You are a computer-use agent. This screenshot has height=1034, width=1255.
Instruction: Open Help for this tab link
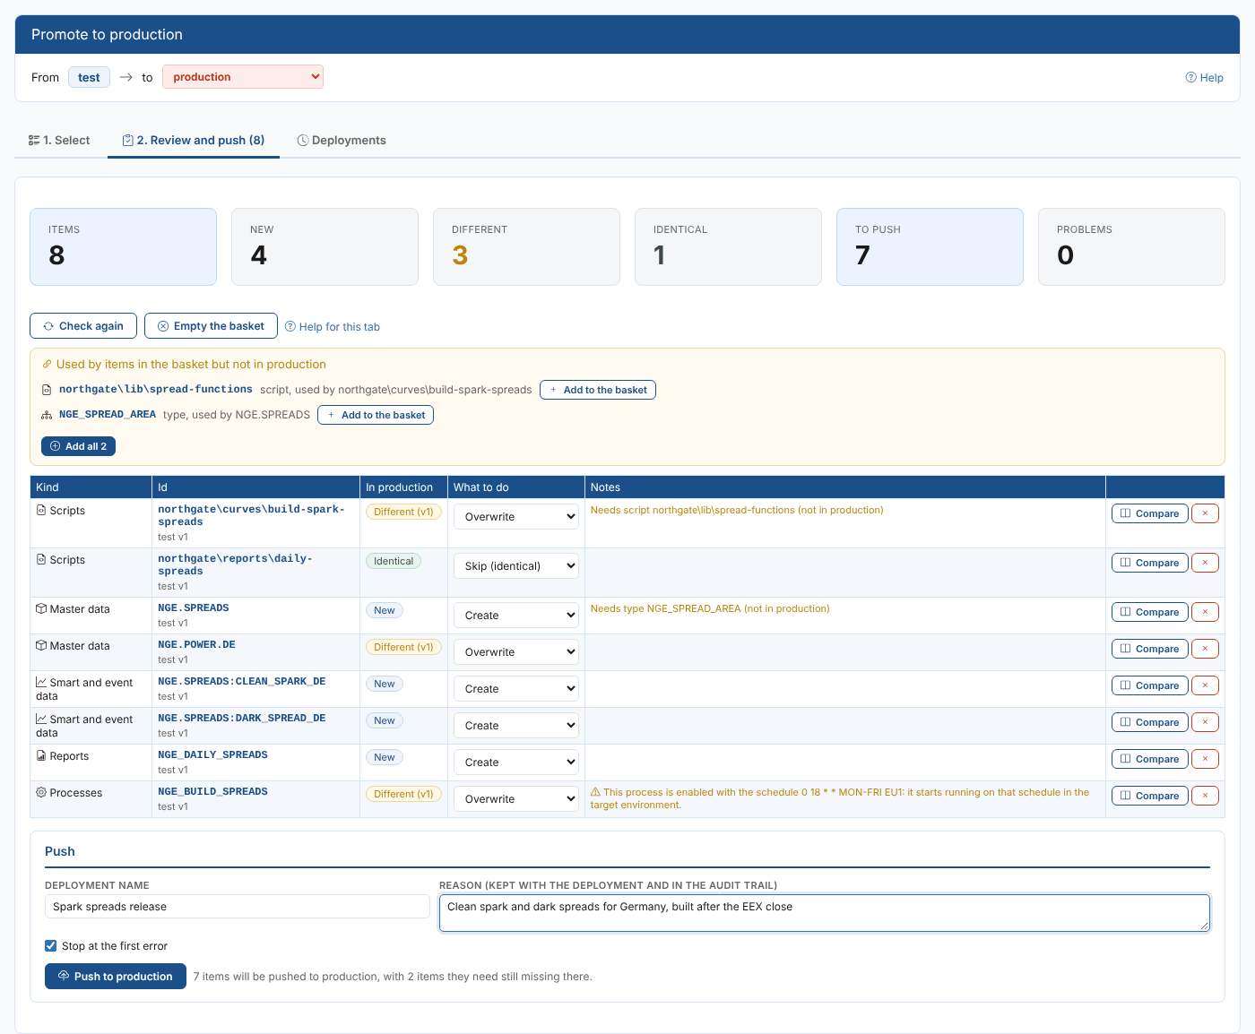point(333,327)
